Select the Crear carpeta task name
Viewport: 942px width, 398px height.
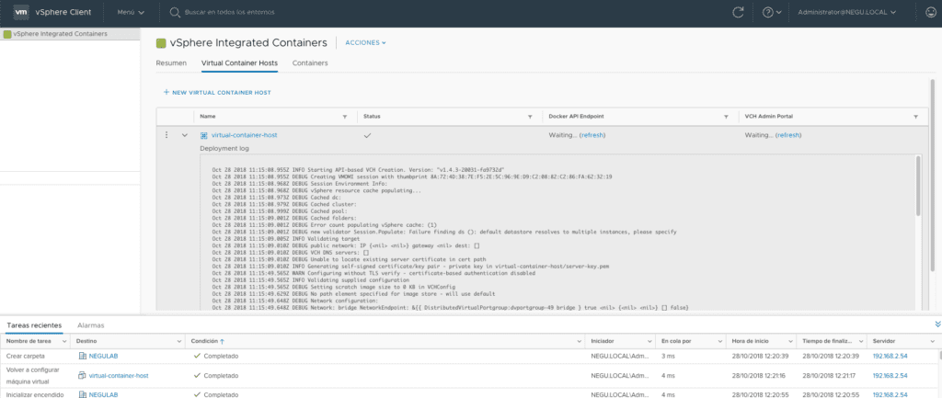24,356
